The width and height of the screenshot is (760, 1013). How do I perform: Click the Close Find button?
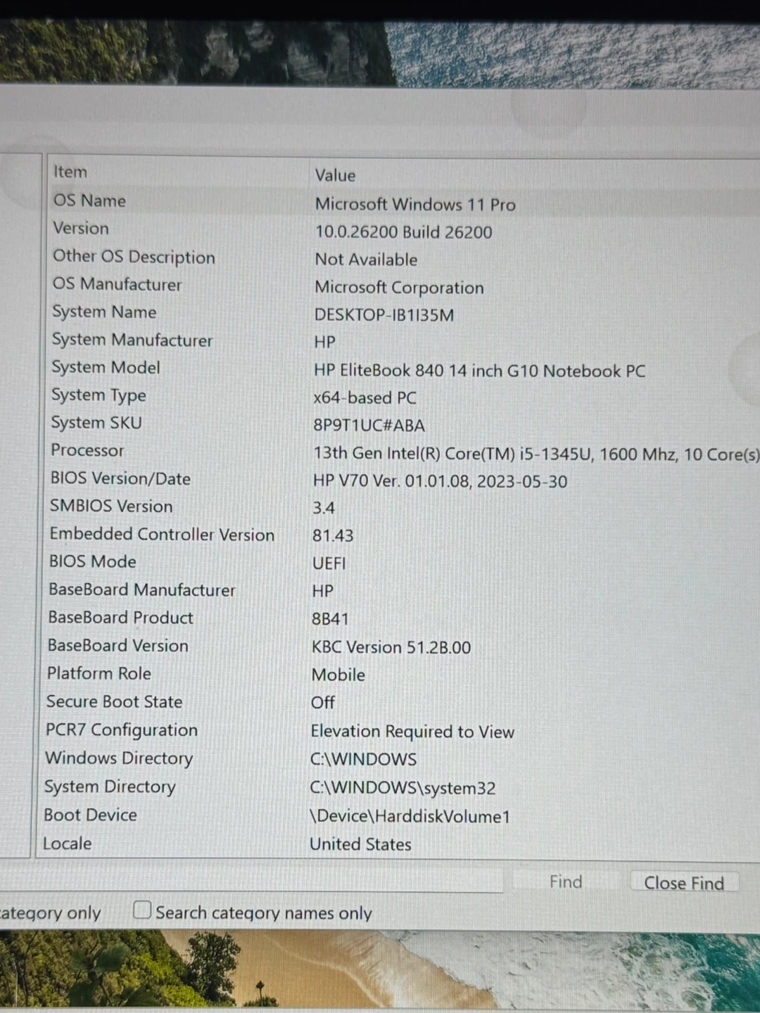683,883
